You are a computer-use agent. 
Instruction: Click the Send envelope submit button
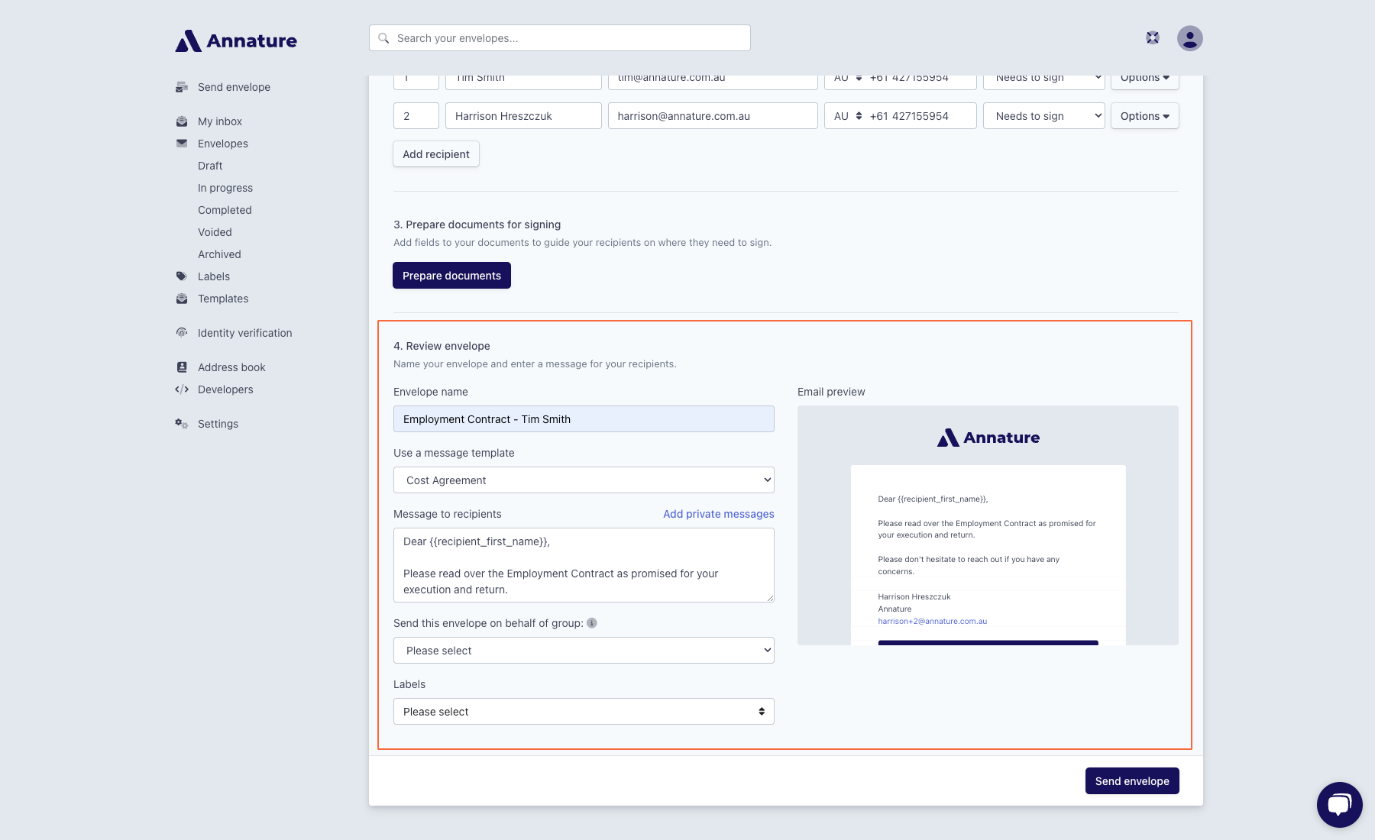(x=1132, y=781)
